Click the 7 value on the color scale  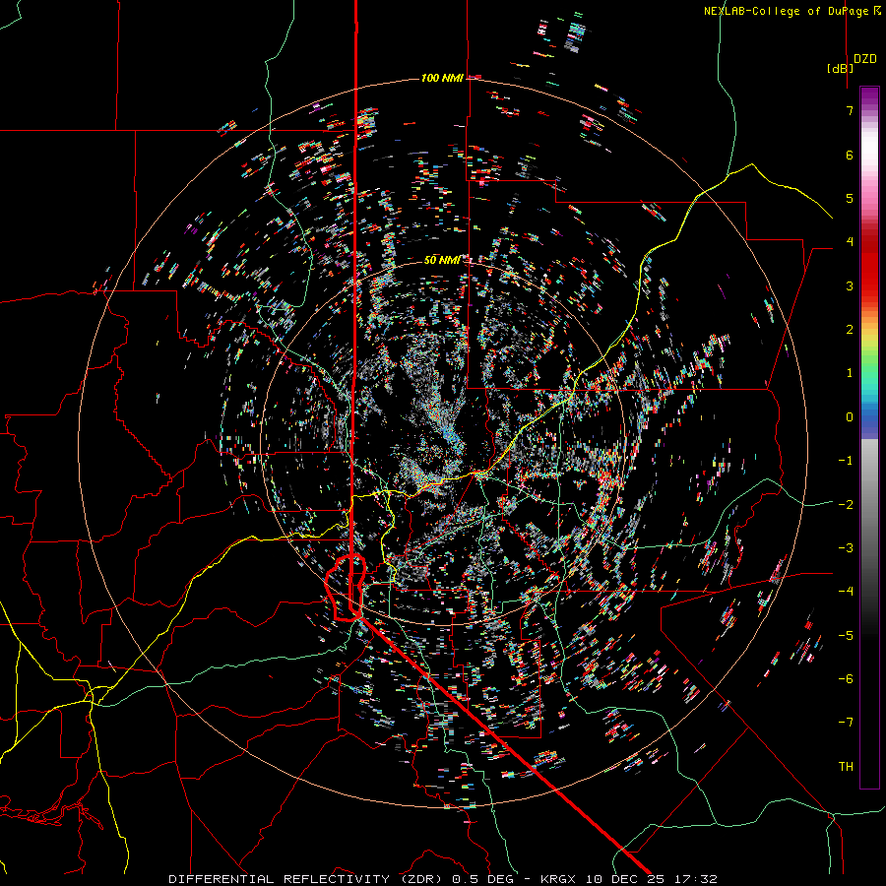tap(850, 110)
